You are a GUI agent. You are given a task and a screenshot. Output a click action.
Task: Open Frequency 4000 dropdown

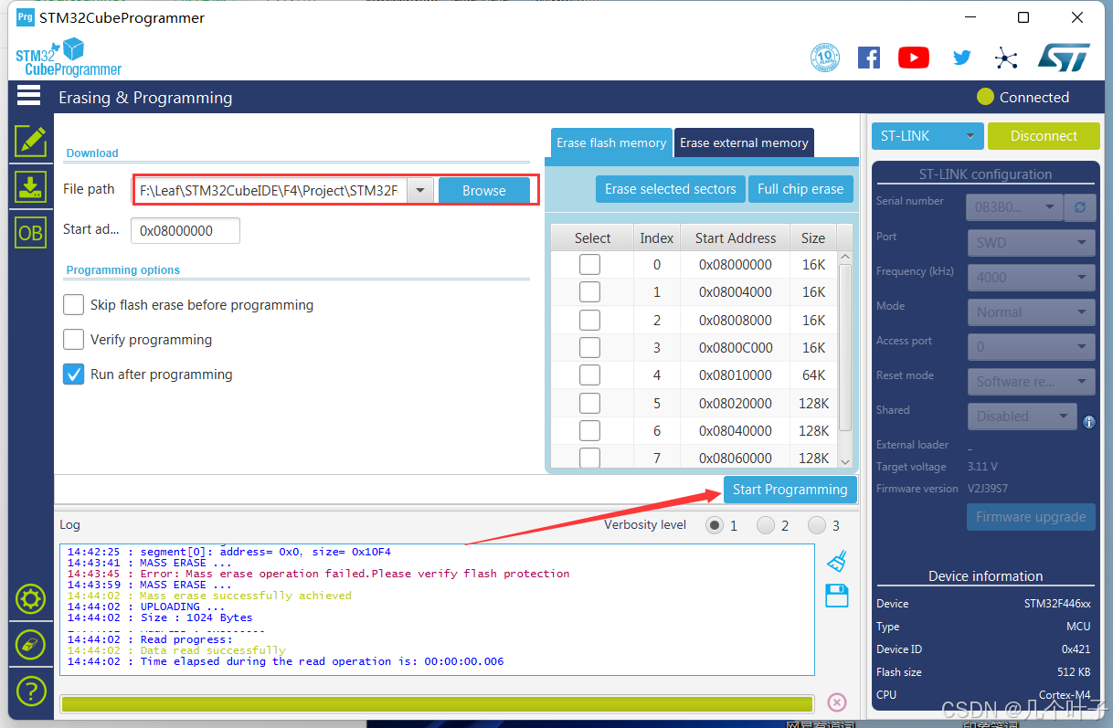click(1031, 277)
